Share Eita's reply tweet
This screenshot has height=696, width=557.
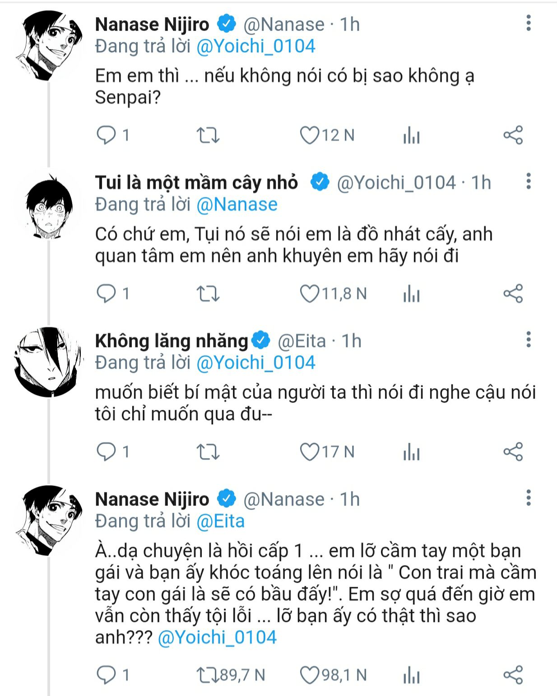pos(513,452)
